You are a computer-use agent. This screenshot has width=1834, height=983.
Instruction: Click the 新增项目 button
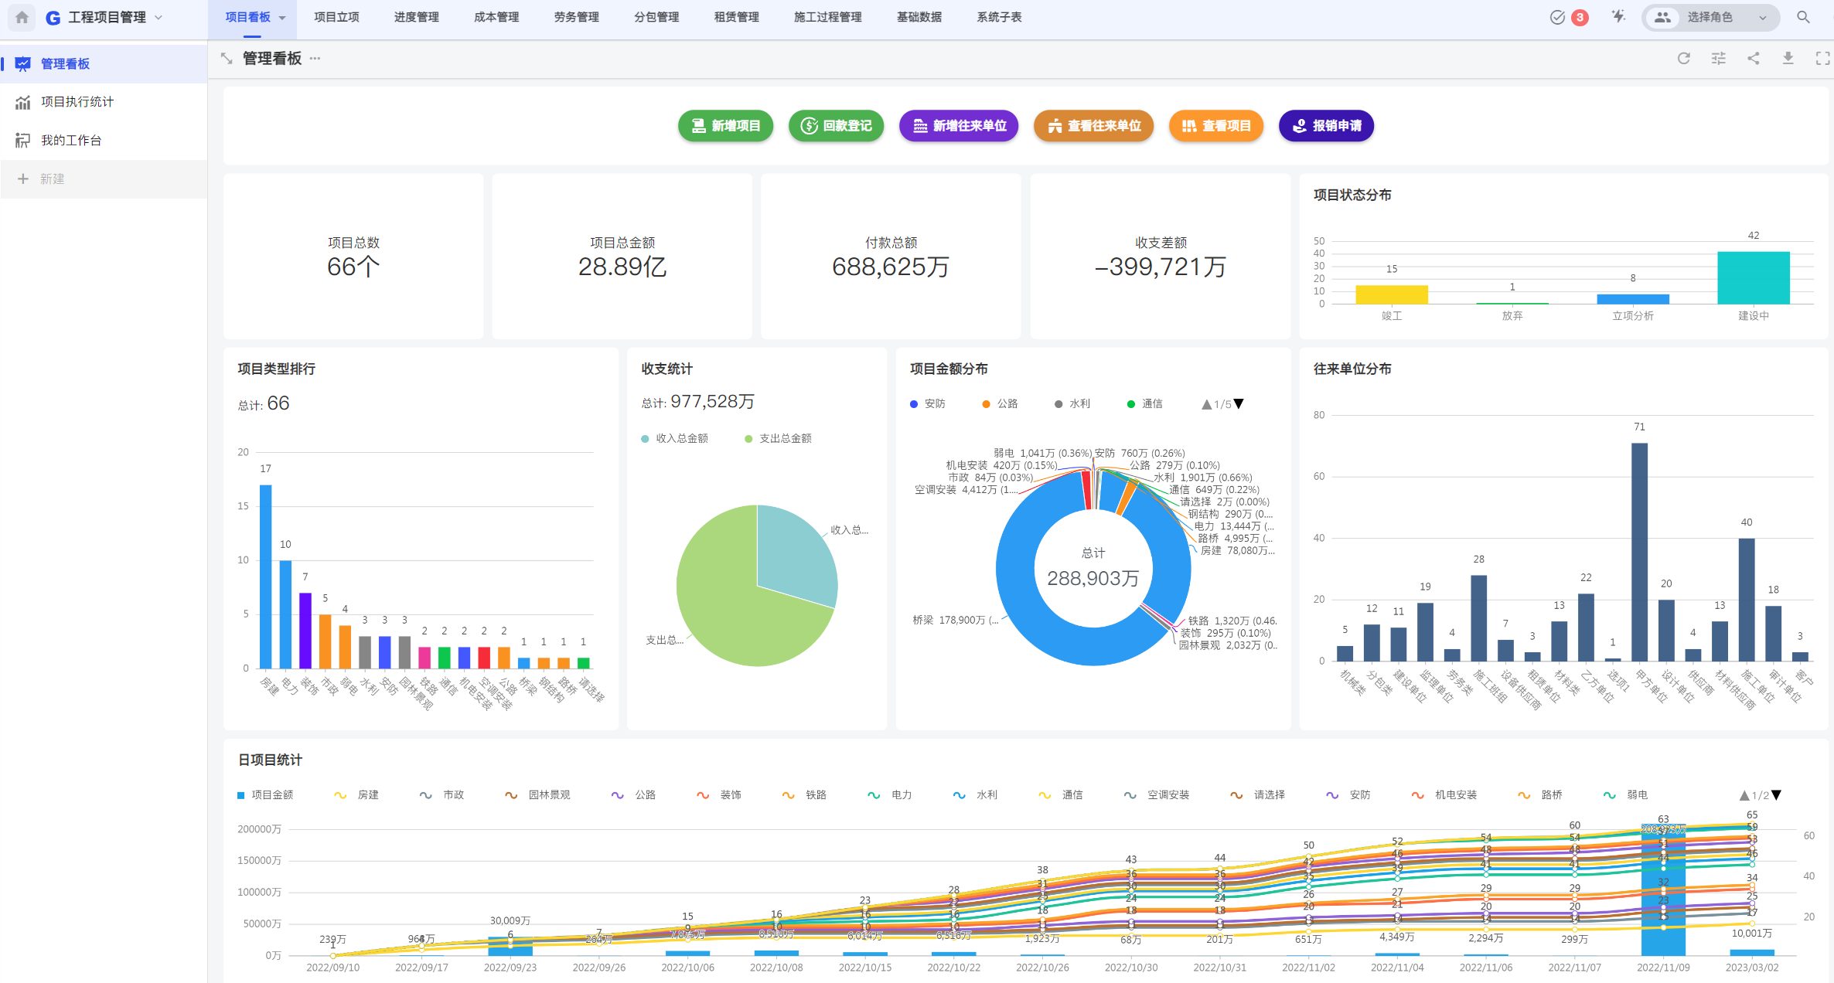coord(725,126)
